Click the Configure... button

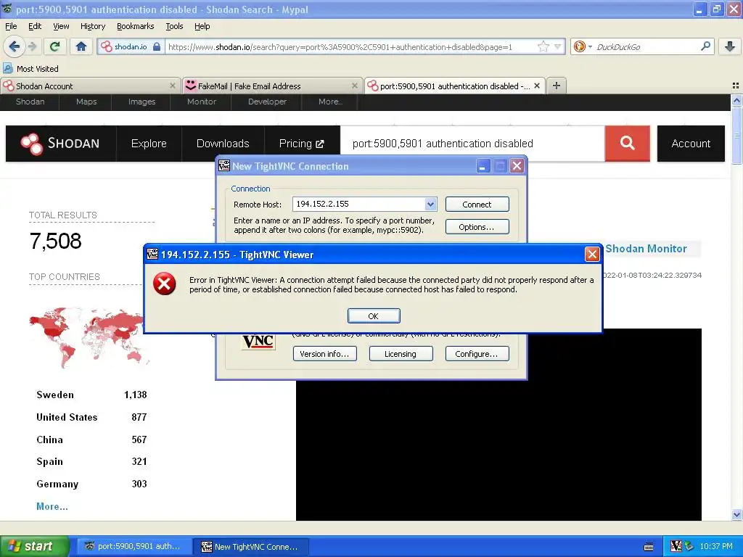(x=477, y=354)
